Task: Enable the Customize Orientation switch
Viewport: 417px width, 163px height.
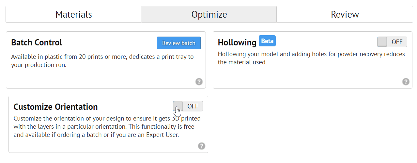Action: click(188, 106)
